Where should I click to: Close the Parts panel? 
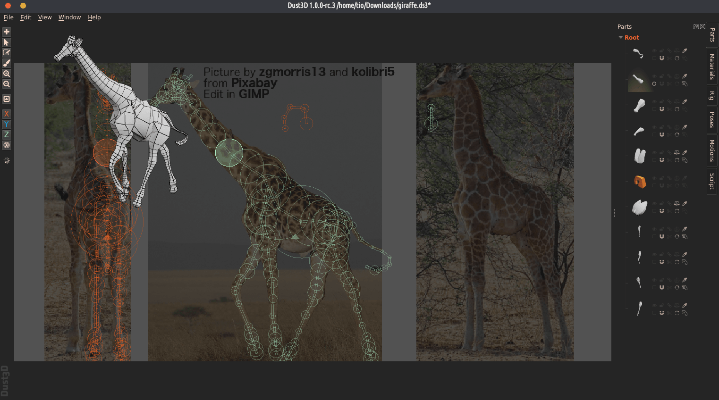click(x=702, y=26)
